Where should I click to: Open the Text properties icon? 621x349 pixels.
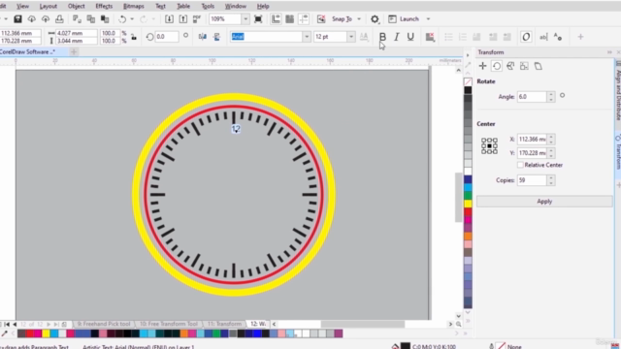(558, 37)
